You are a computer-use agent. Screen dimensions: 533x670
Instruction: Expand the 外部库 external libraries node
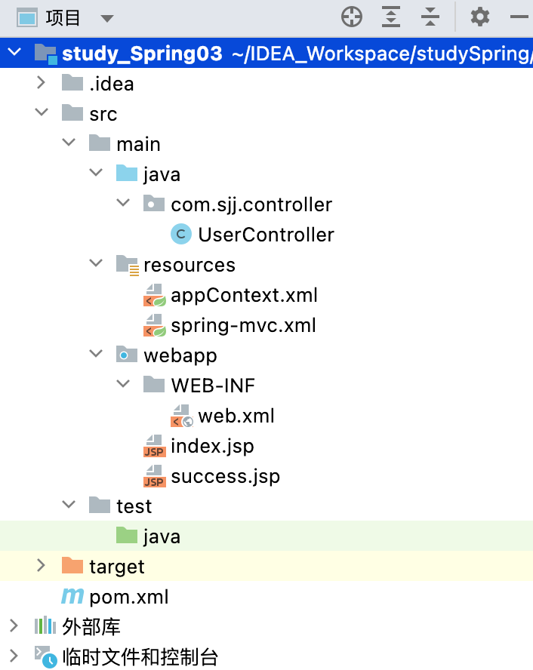pos(14,626)
